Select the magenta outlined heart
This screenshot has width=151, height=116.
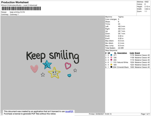(x=68, y=66)
